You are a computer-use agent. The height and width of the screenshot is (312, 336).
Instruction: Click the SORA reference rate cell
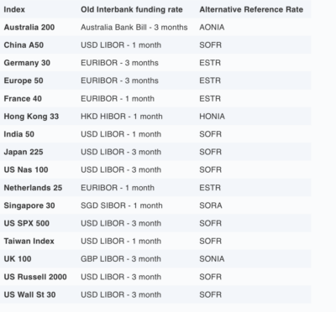(211, 205)
